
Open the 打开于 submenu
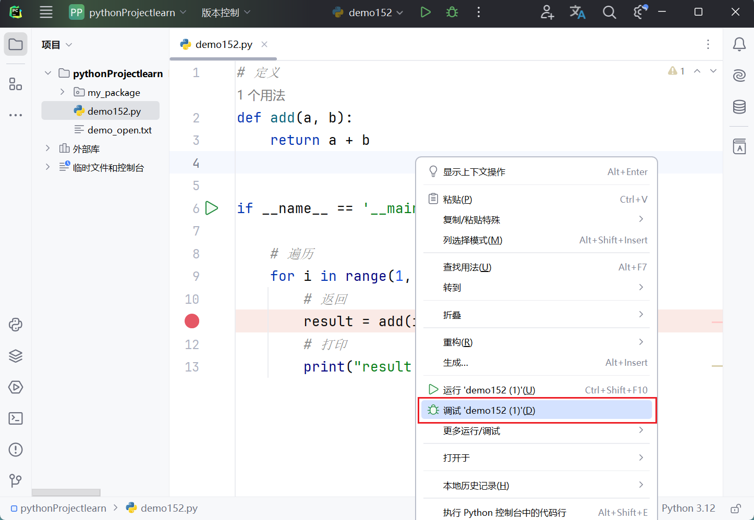click(x=537, y=457)
